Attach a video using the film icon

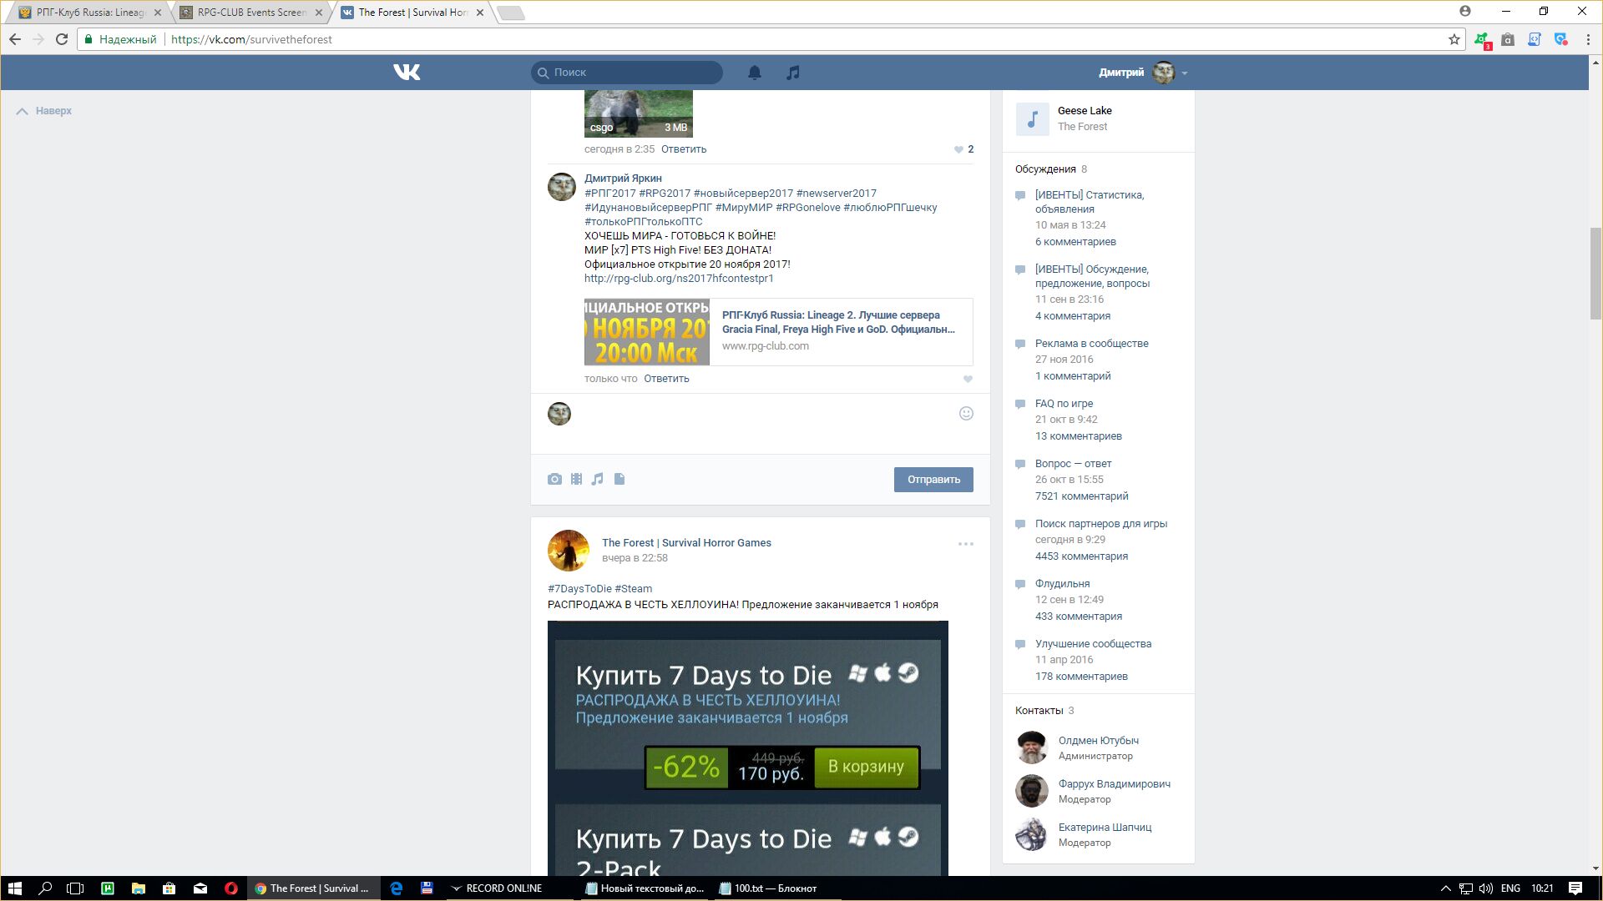(x=576, y=479)
